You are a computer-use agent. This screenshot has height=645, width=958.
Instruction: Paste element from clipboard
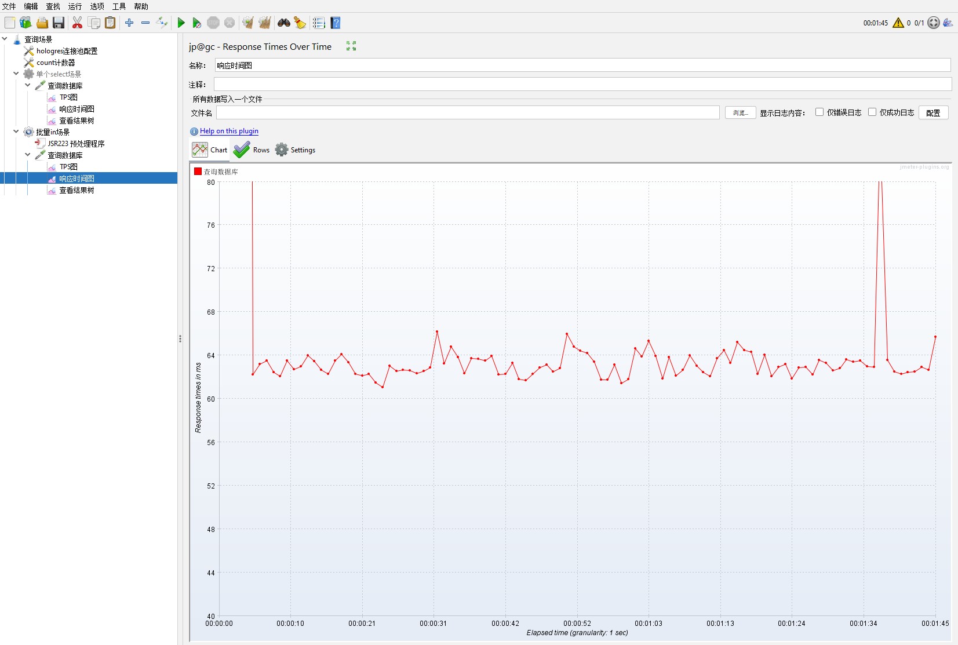point(110,23)
